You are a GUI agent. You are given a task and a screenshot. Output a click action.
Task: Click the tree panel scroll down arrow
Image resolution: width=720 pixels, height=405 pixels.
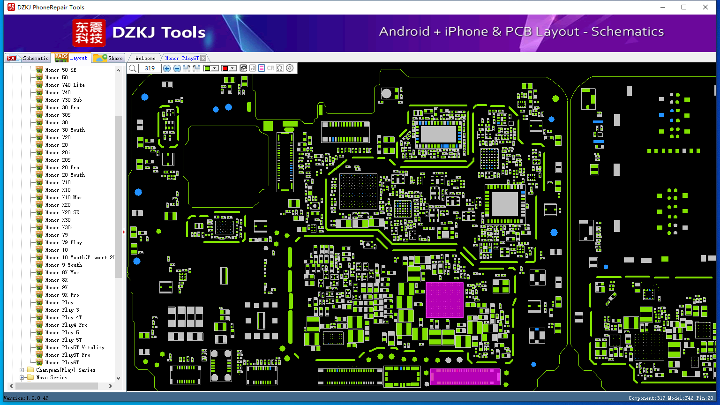[x=118, y=378]
